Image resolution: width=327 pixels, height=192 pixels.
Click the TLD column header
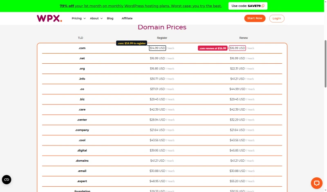pyautogui.click(x=81, y=38)
